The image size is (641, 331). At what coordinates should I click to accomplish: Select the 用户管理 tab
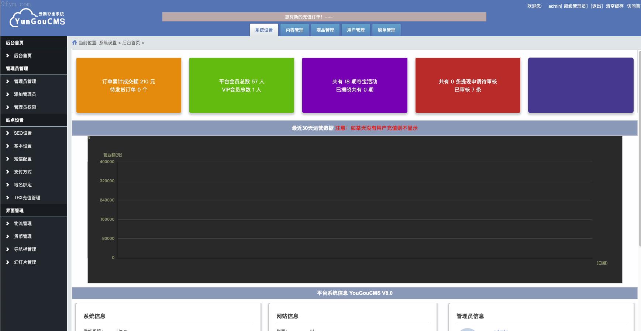point(356,30)
